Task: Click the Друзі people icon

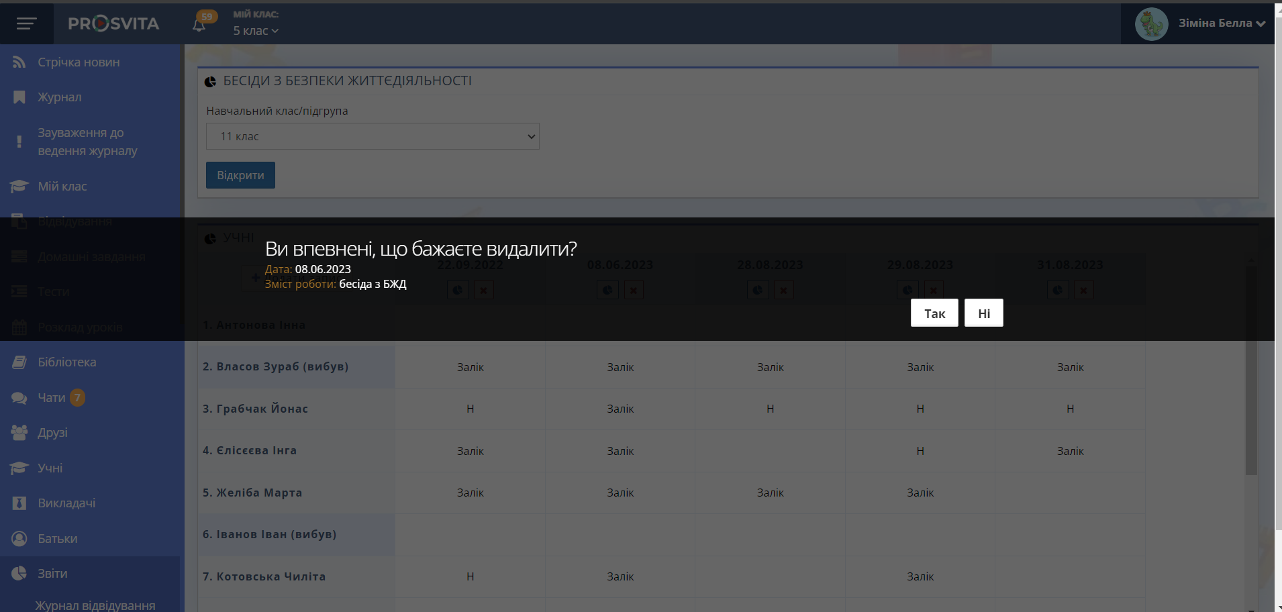Action: [x=19, y=433]
